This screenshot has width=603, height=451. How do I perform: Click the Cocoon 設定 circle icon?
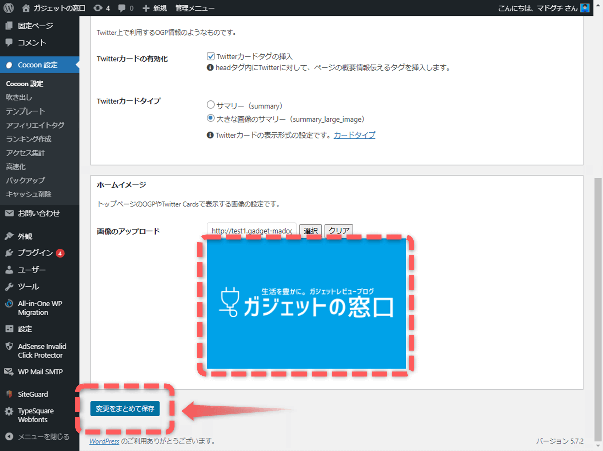[x=9, y=65]
